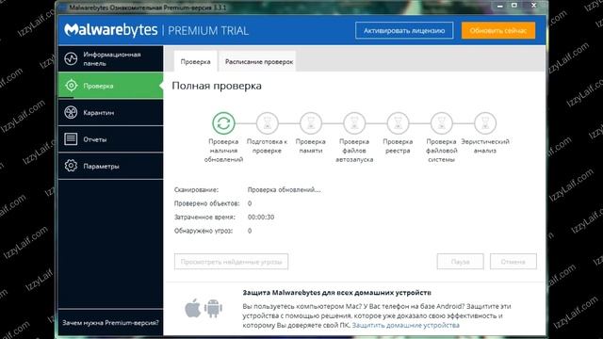Click the Полная проверка heading
Viewport: 603px width, 339px height.
coord(217,86)
